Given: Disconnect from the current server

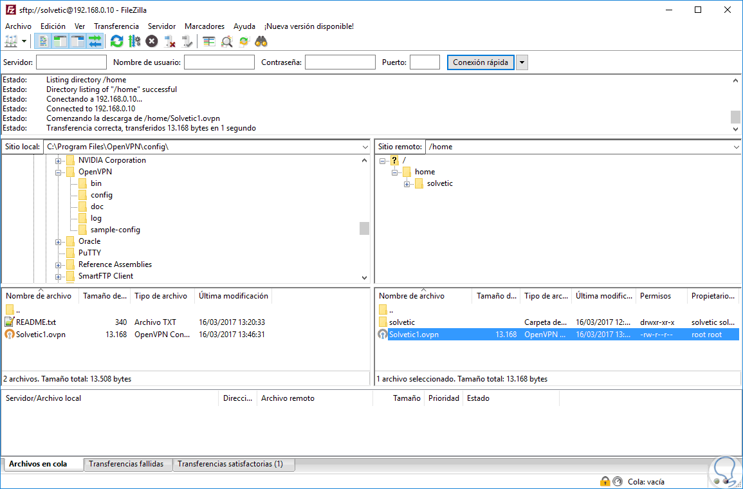Looking at the screenshot, I should pyautogui.click(x=169, y=41).
